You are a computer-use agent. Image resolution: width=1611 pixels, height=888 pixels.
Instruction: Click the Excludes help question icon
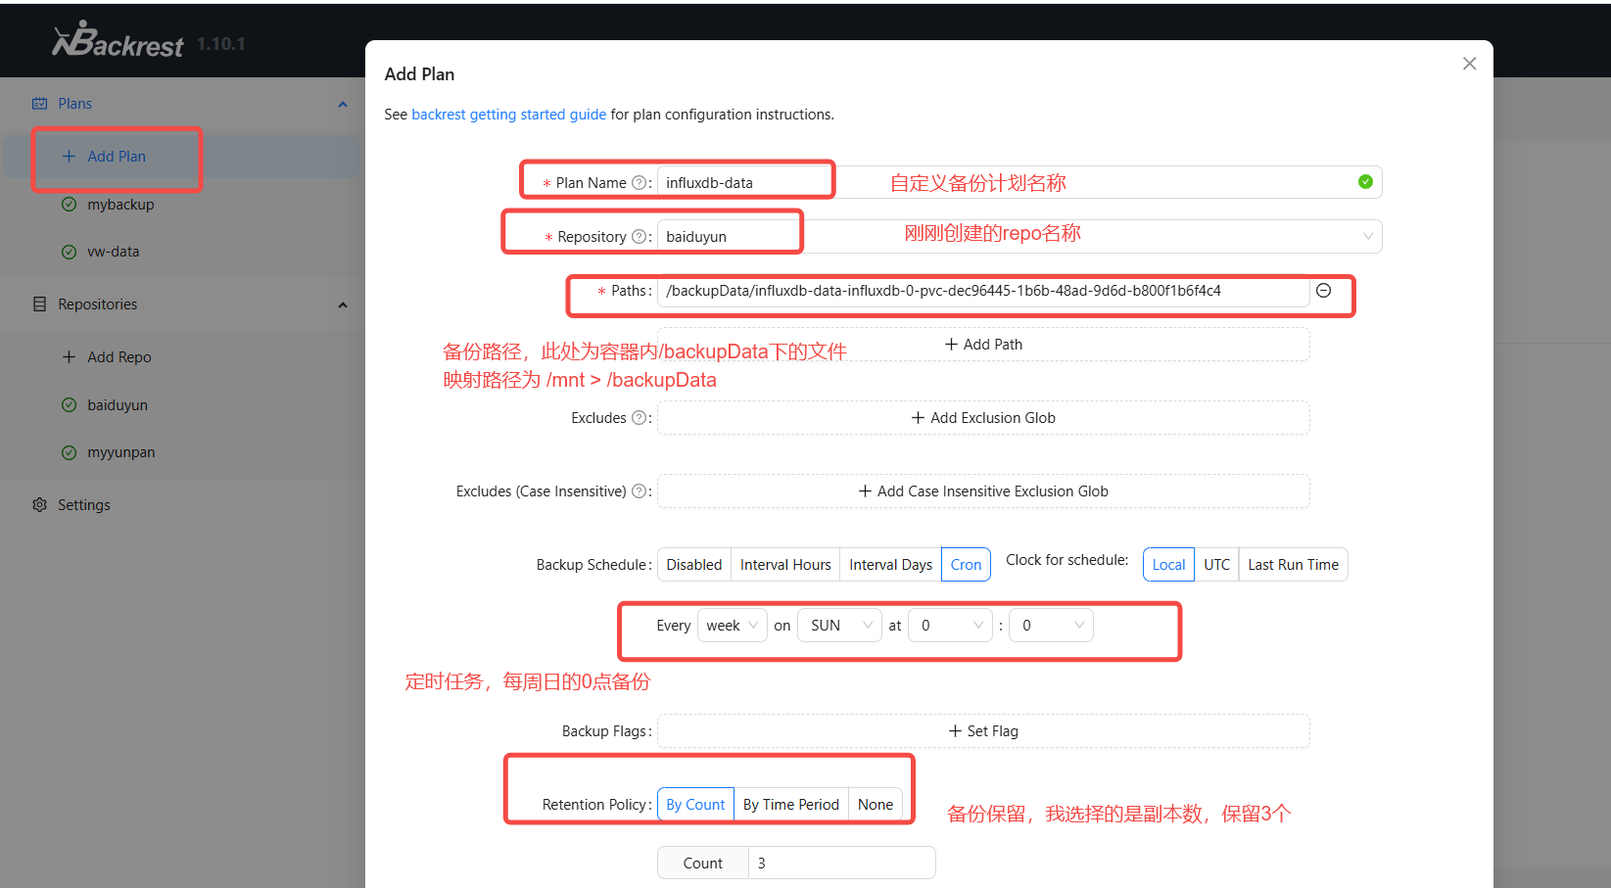[639, 418]
